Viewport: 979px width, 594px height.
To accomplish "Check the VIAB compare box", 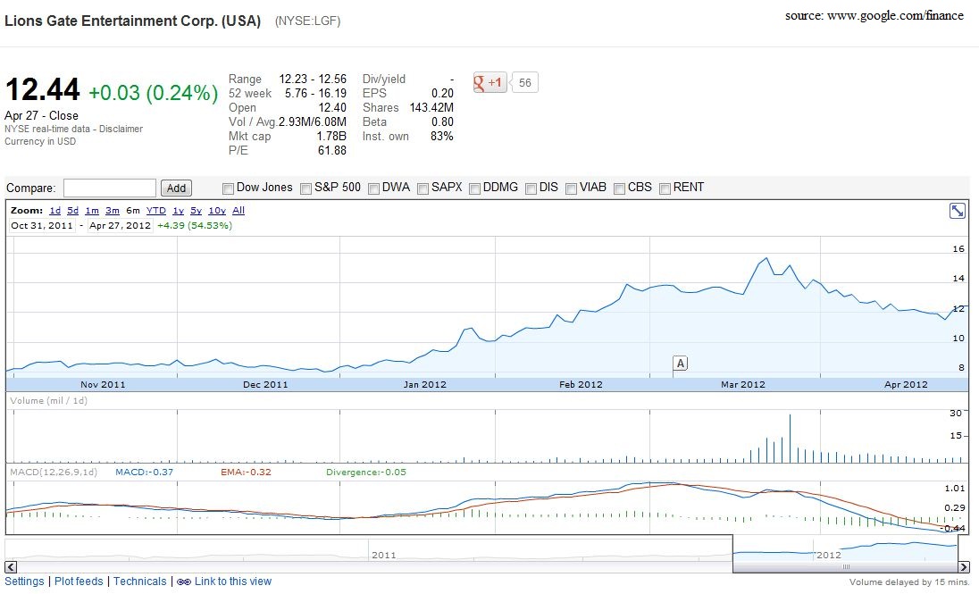I will 571,188.
